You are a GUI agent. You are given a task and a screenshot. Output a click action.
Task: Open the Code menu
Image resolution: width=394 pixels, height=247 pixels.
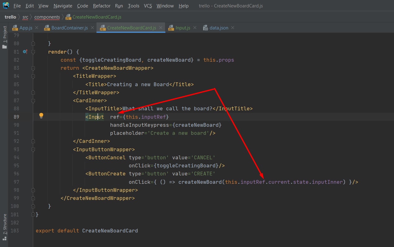83,6
